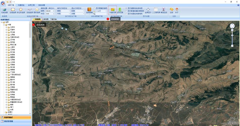
Task: Click the 图层管理器 panel button
Action: [15, 121]
